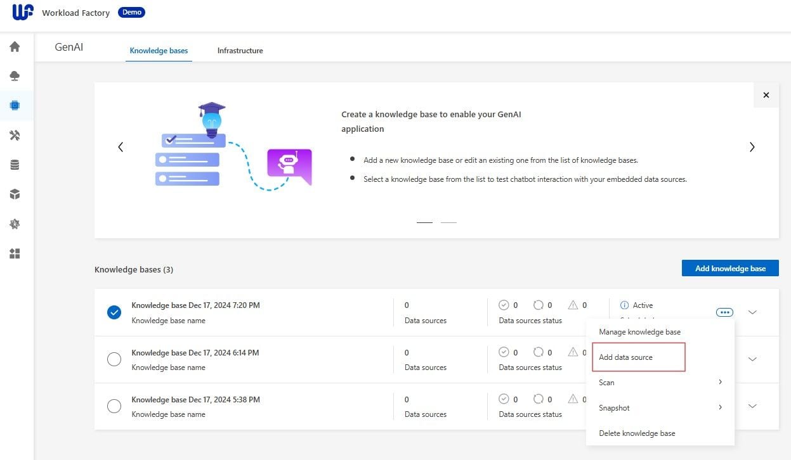The height and width of the screenshot is (460, 791).
Task: Go to next banner slide arrow
Action: pyautogui.click(x=752, y=147)
